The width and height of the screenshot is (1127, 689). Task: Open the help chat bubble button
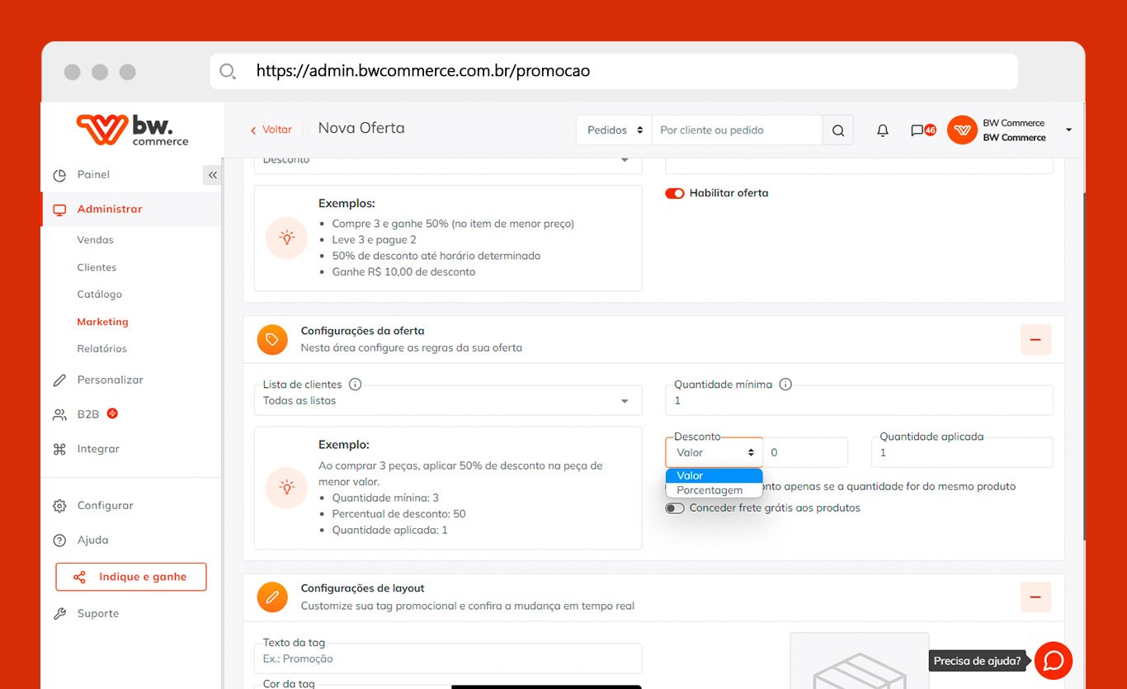[1054, 661]
